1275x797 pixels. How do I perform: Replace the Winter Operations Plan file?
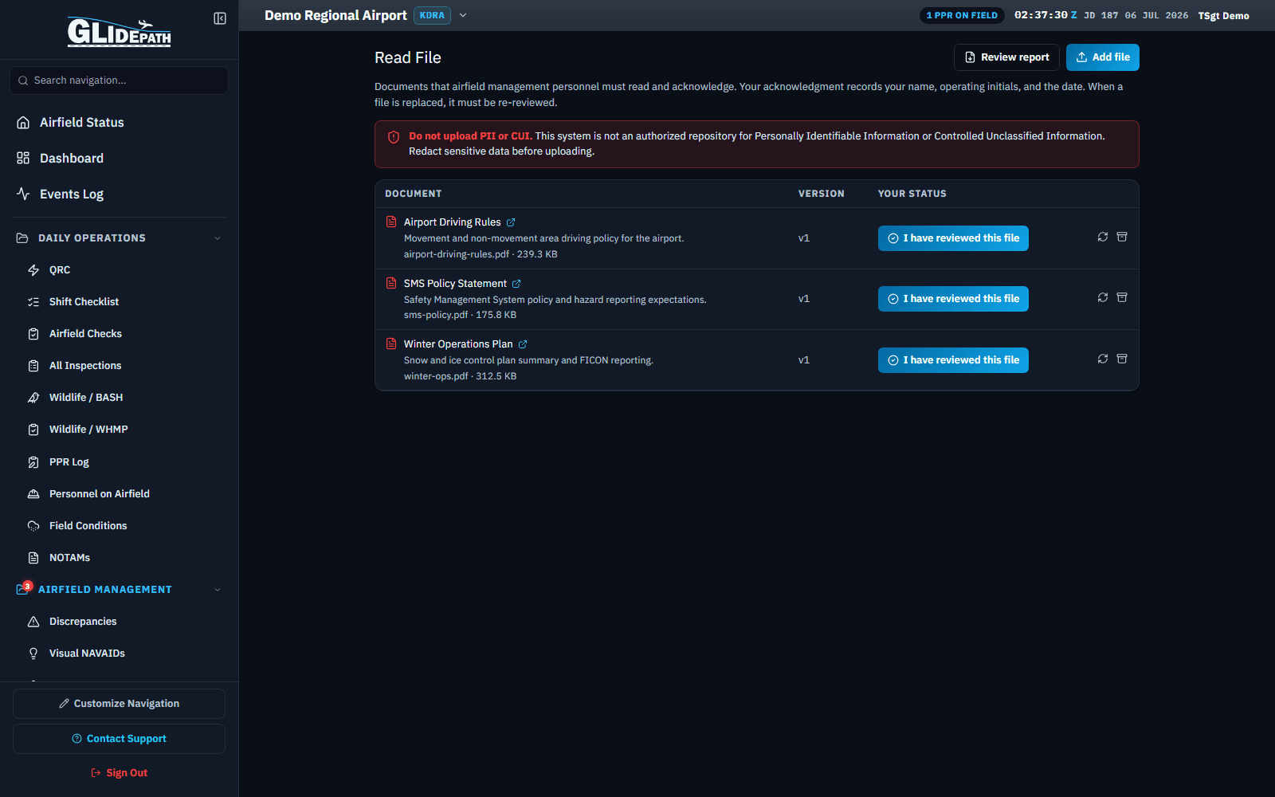[1103, 359]
